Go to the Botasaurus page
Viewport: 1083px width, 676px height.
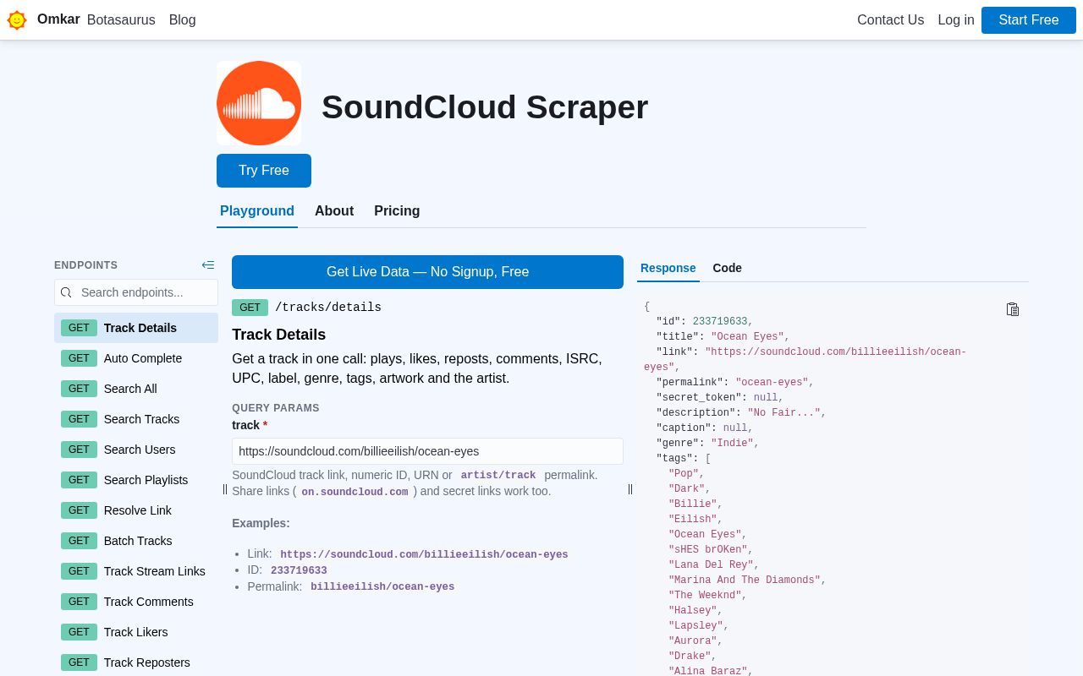click(121, 20)
